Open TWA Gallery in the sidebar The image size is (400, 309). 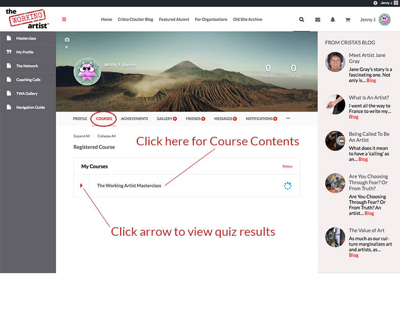click(27, 93)
